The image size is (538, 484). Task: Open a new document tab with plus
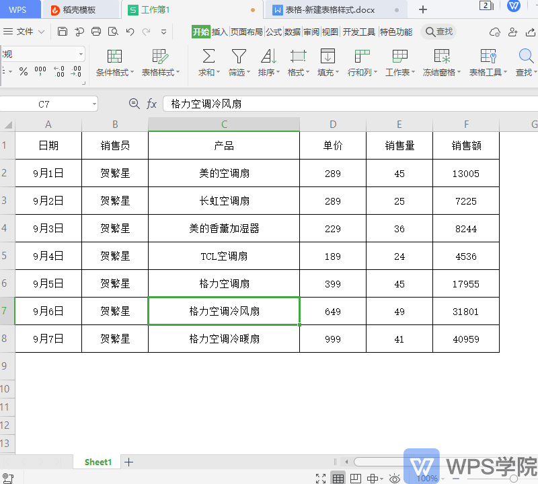423,9
